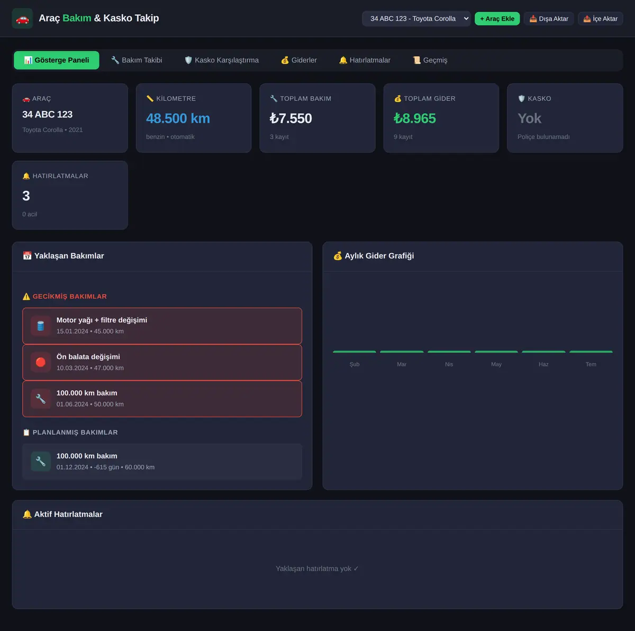Click the 34 ABC 123 plate text
Image resolution: width=635 pixels, height=631 pixels.
pos(48,114)
